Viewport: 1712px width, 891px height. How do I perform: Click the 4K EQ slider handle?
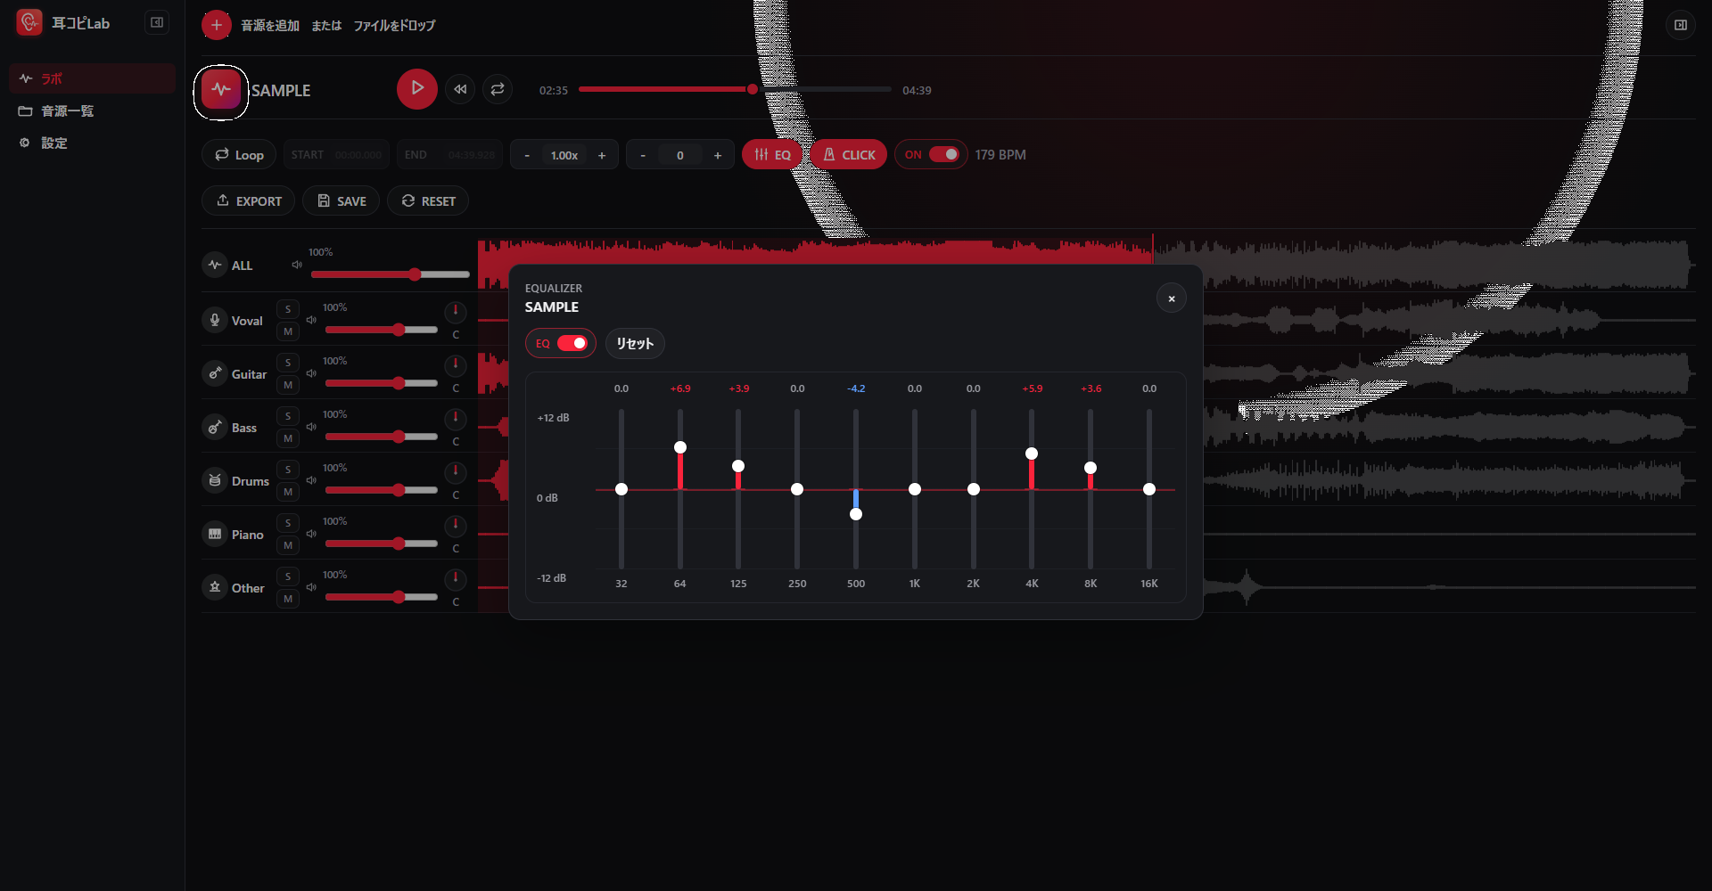point(1032,454)
